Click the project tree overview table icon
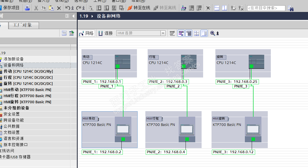 coord(64,33)
